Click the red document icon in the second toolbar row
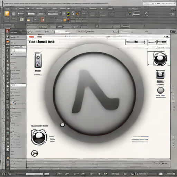 (x=43, y=20)
